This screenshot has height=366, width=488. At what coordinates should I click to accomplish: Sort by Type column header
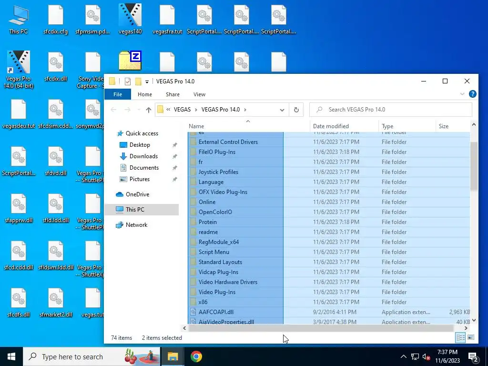[x=407, y=126]
